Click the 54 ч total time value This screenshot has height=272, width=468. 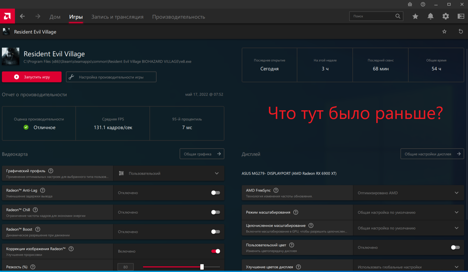tap(436, 69)
